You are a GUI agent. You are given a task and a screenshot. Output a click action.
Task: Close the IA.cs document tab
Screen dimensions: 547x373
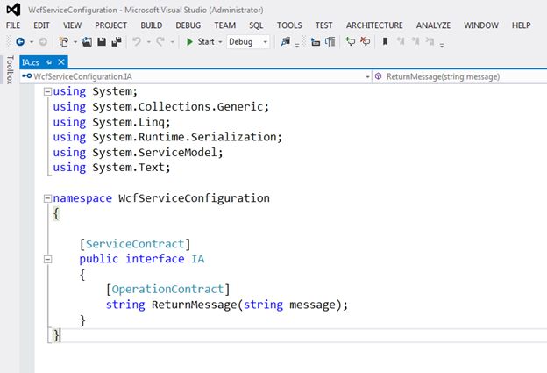tap(61, 62)
